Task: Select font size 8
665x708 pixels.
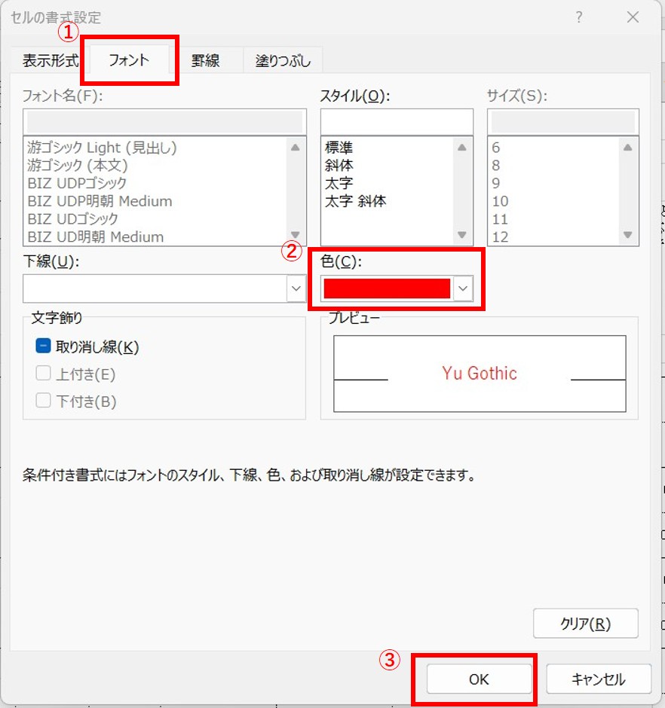Action: (496, 165)
